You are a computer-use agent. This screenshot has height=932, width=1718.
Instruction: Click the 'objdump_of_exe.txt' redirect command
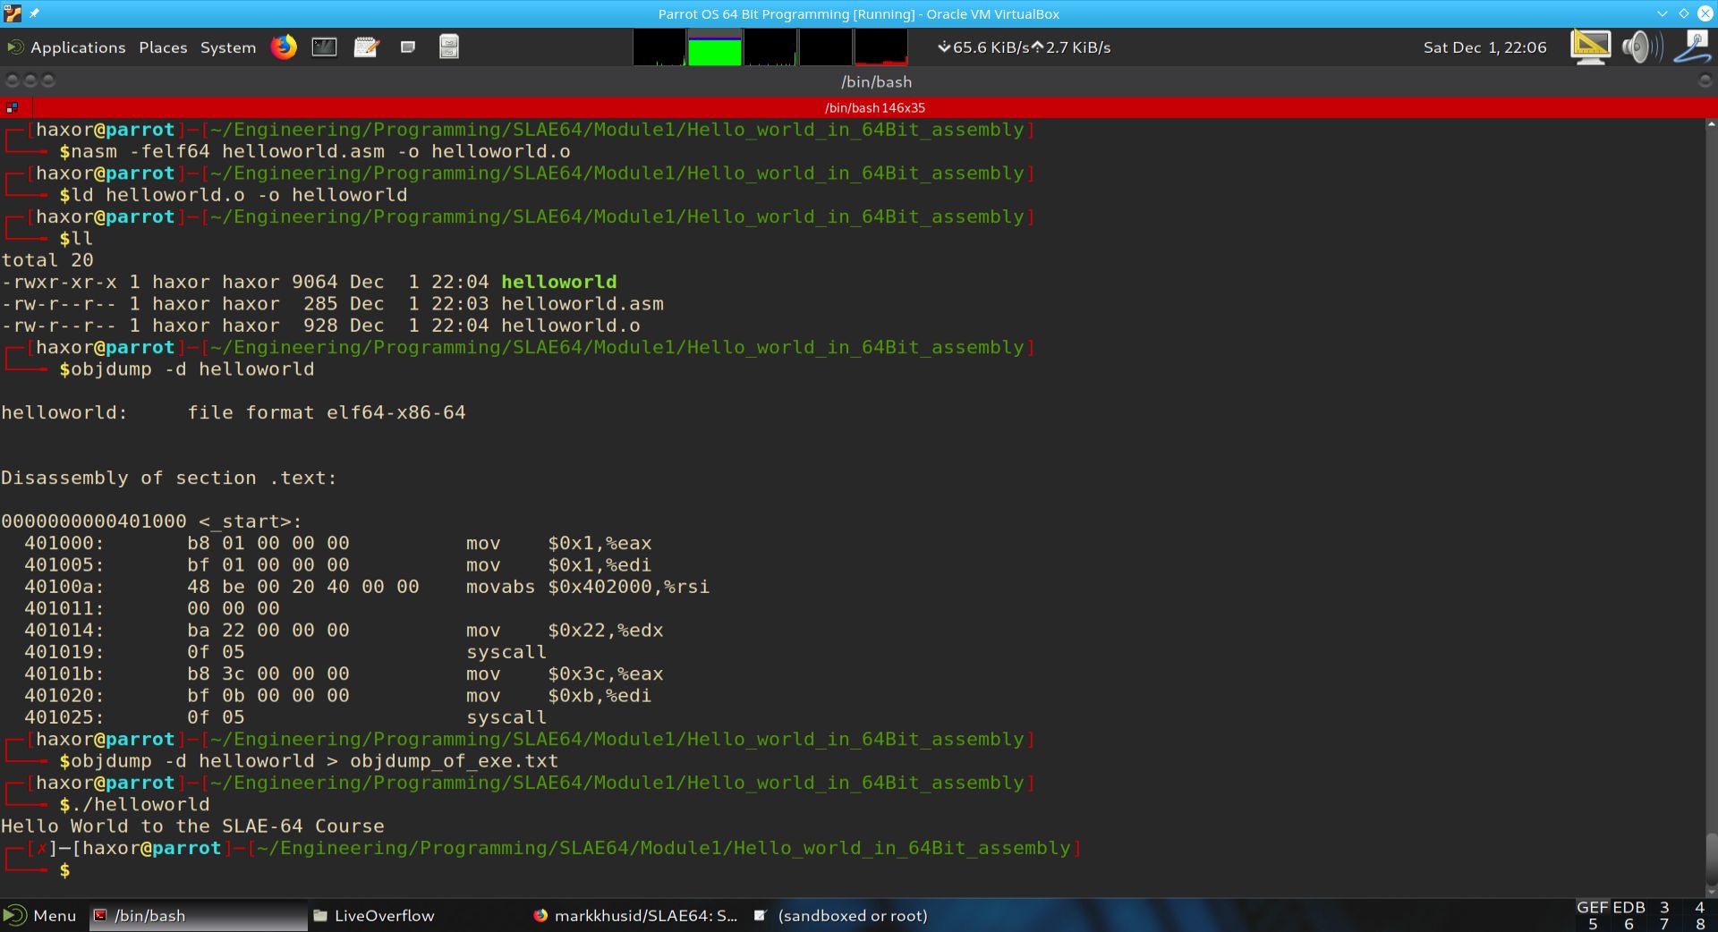309,760
